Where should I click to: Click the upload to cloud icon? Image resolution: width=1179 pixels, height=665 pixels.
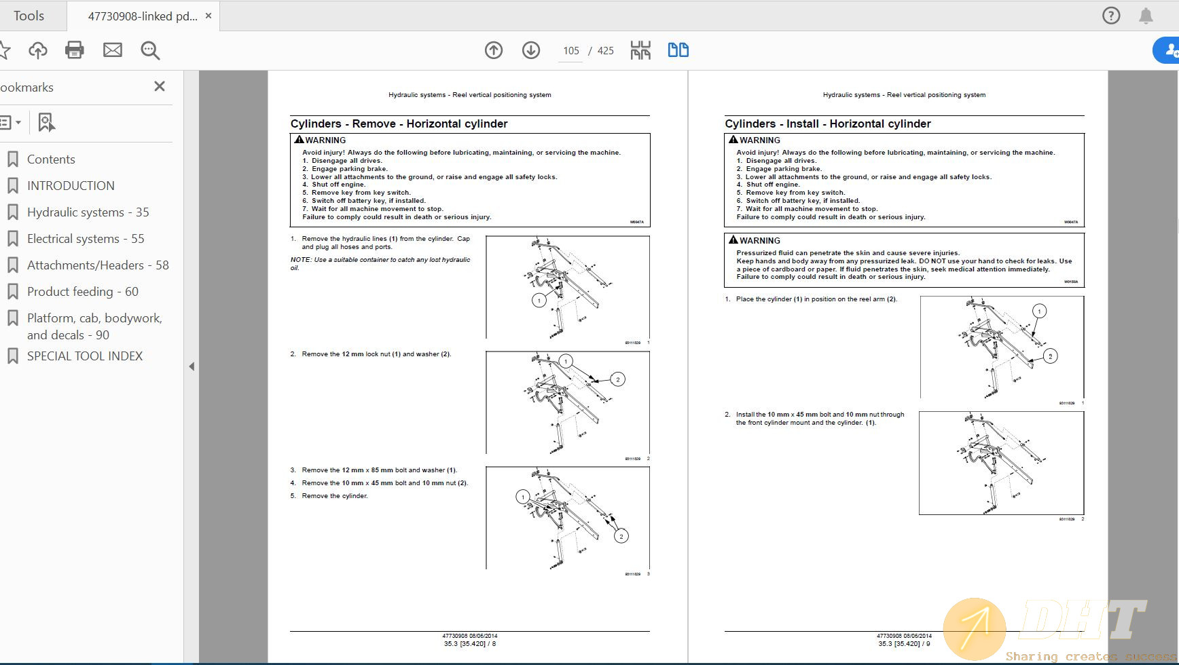tap(38, 50)
